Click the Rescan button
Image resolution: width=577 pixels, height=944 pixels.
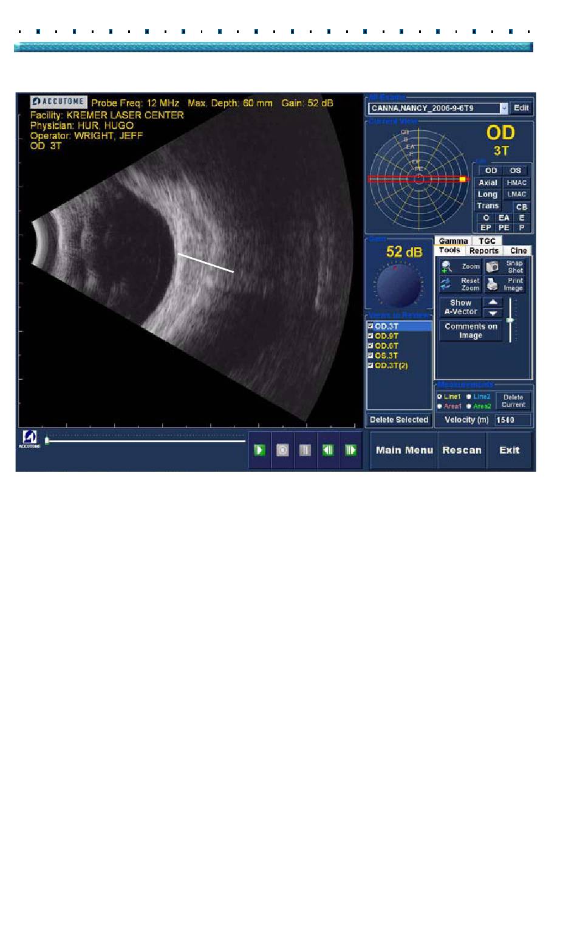pos(462,450)
